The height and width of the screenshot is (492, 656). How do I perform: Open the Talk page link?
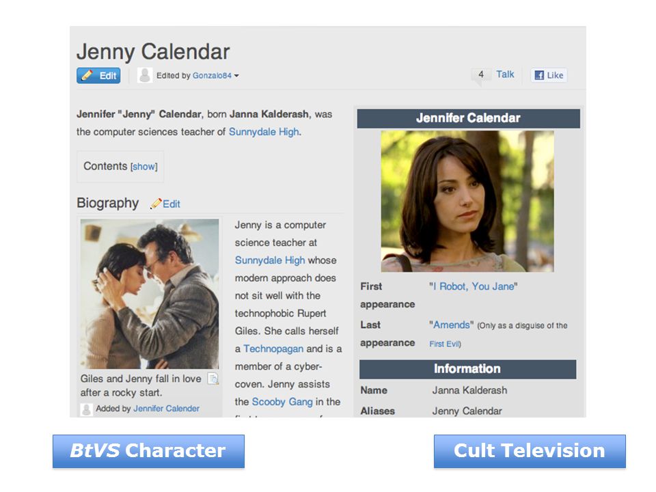pos(505,74)
